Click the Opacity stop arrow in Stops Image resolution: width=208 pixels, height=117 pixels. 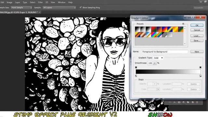(x=155, y=84)
